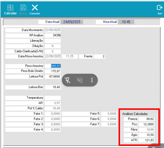This screenshot has height=148, width=164.
Task: Open the three-dot more options menu
Action: 92,80
